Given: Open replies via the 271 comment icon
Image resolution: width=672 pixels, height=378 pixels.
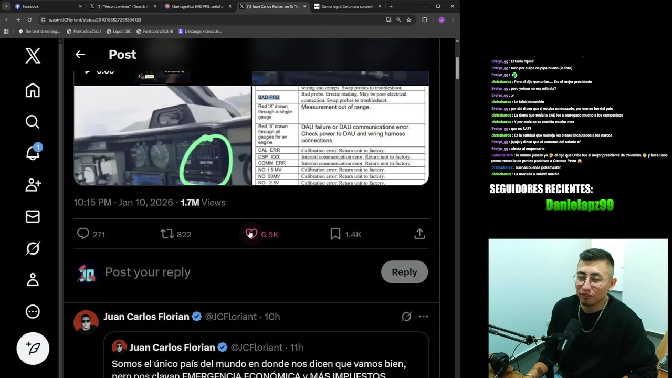Looking at the screenshot, I should tap(83, 234).
